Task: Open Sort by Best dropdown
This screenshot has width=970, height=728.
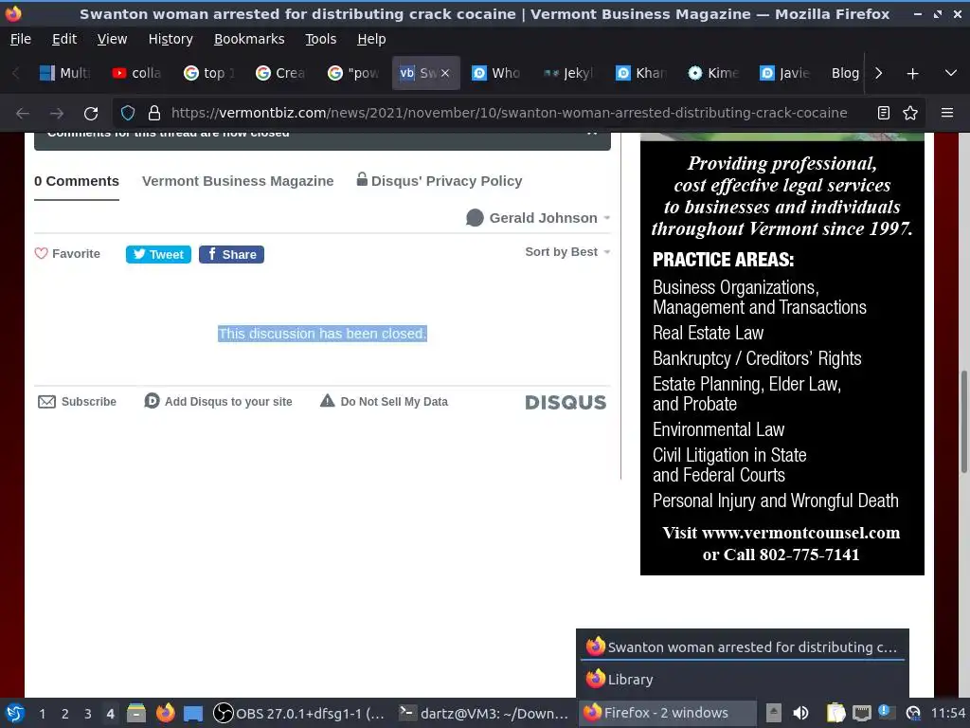Action: (x=567, y=252)
